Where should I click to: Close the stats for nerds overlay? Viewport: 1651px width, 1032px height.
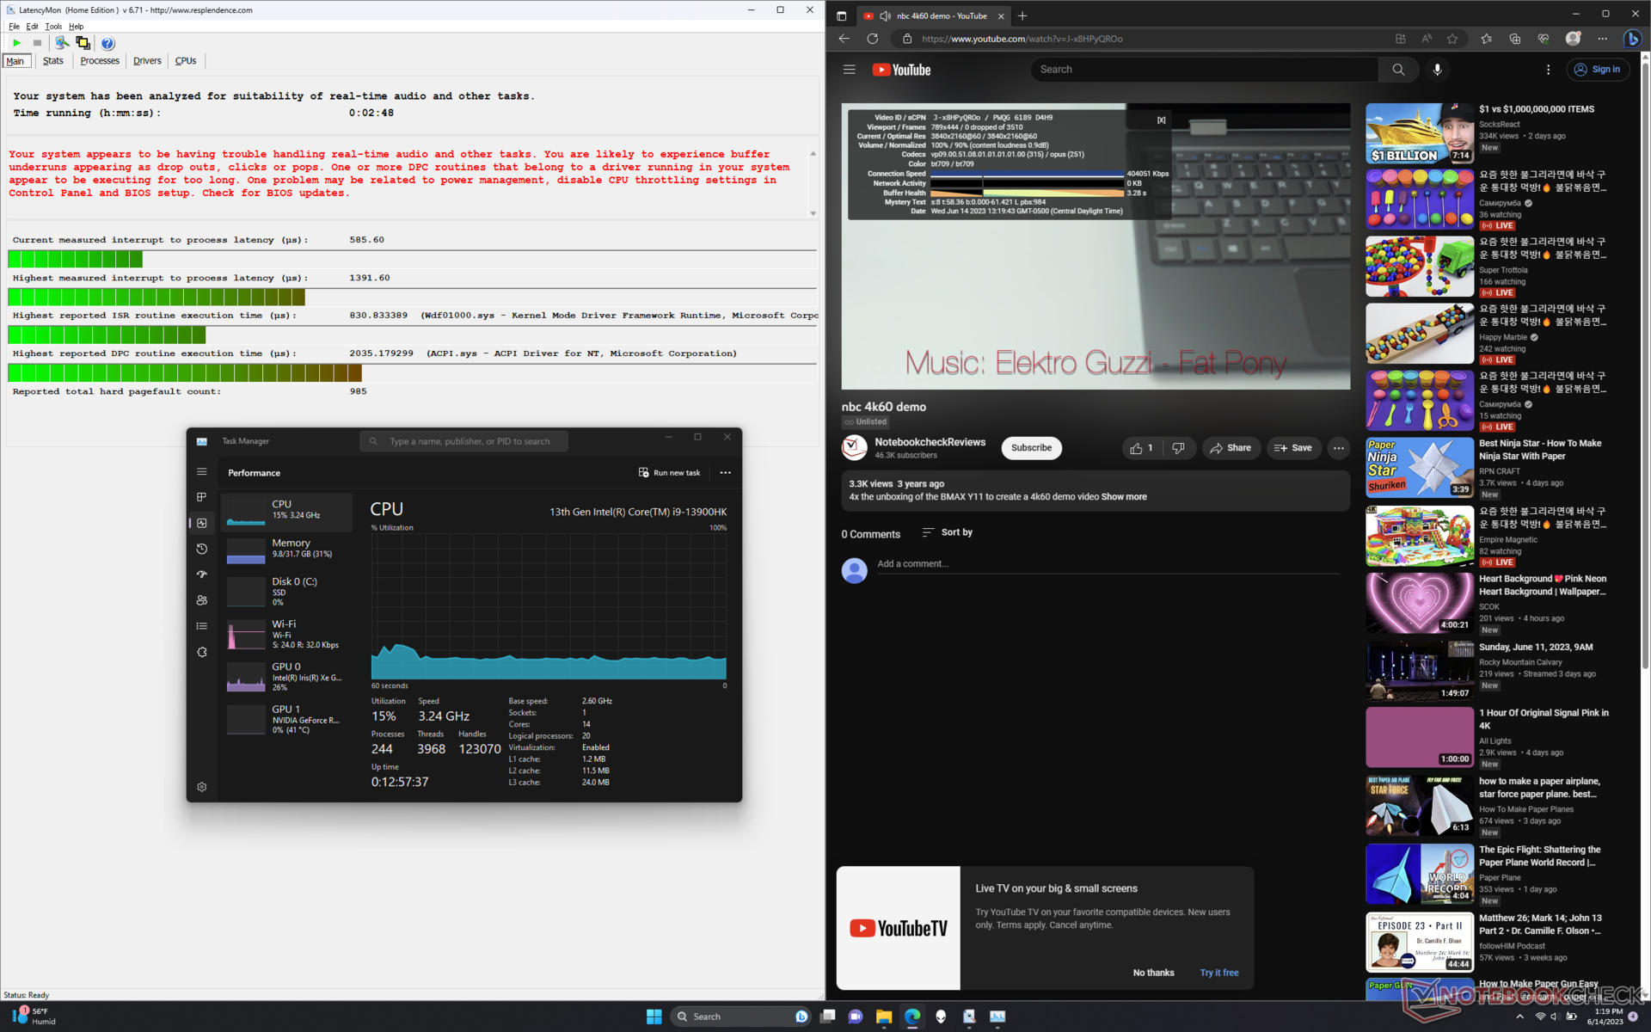pyautogui.click(x=1161, y=120)
